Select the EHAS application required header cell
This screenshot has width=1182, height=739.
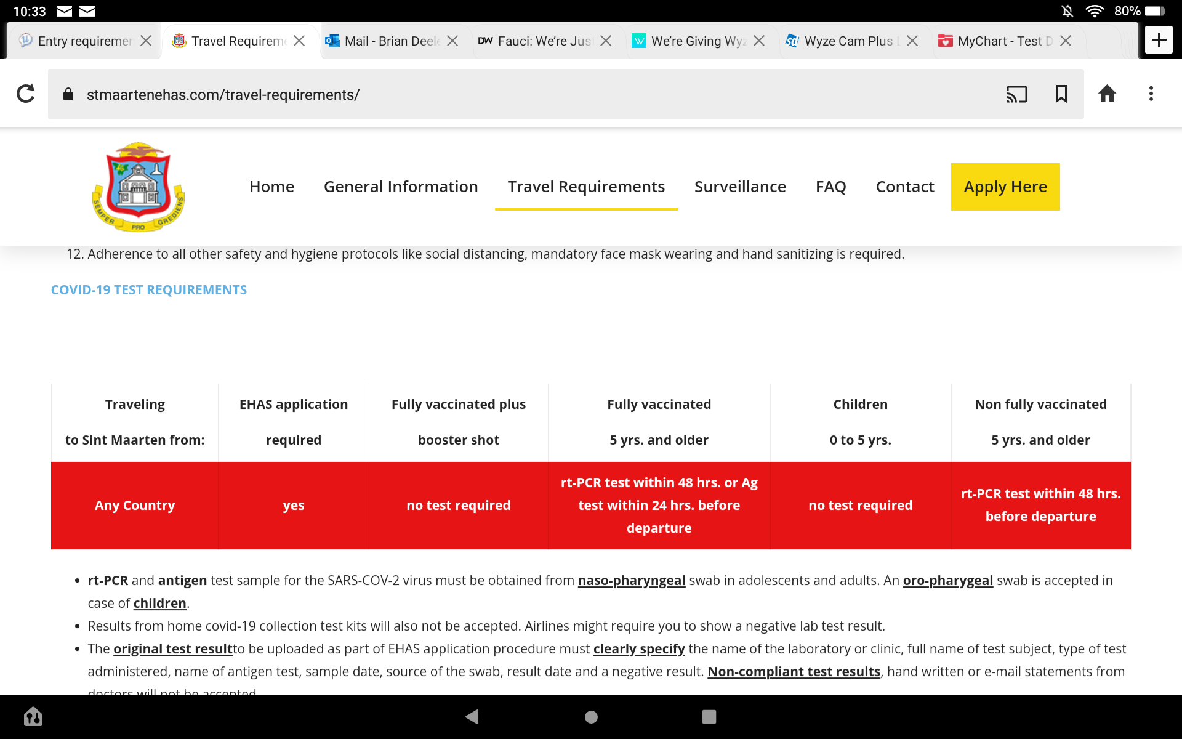[x=294, y=422]
